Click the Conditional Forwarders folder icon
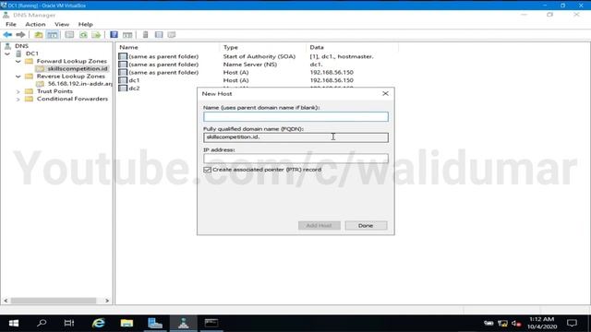Screen dimensions: 591x332 coord(29,99)
